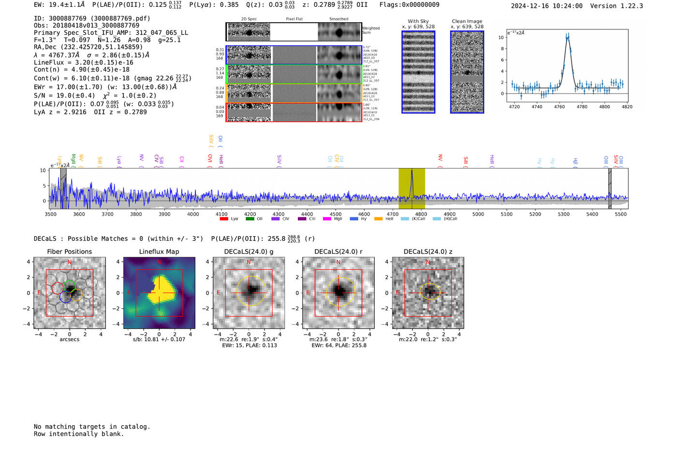Click the Weighted Sum Smoothed cutout
The height and width of the screenshot is (460, 677).
pyautogui.click(x=339, y=32)
